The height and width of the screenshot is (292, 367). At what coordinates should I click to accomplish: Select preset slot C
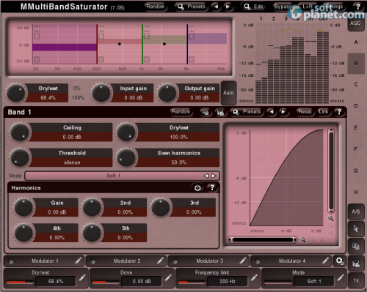tap(356, 84)
